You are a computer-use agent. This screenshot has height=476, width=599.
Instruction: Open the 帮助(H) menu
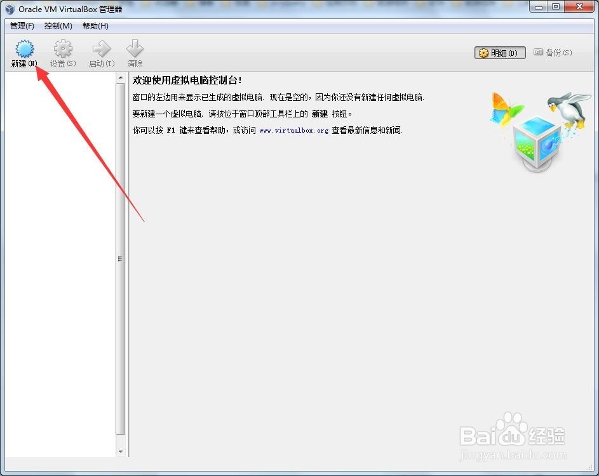coord(95,26)
